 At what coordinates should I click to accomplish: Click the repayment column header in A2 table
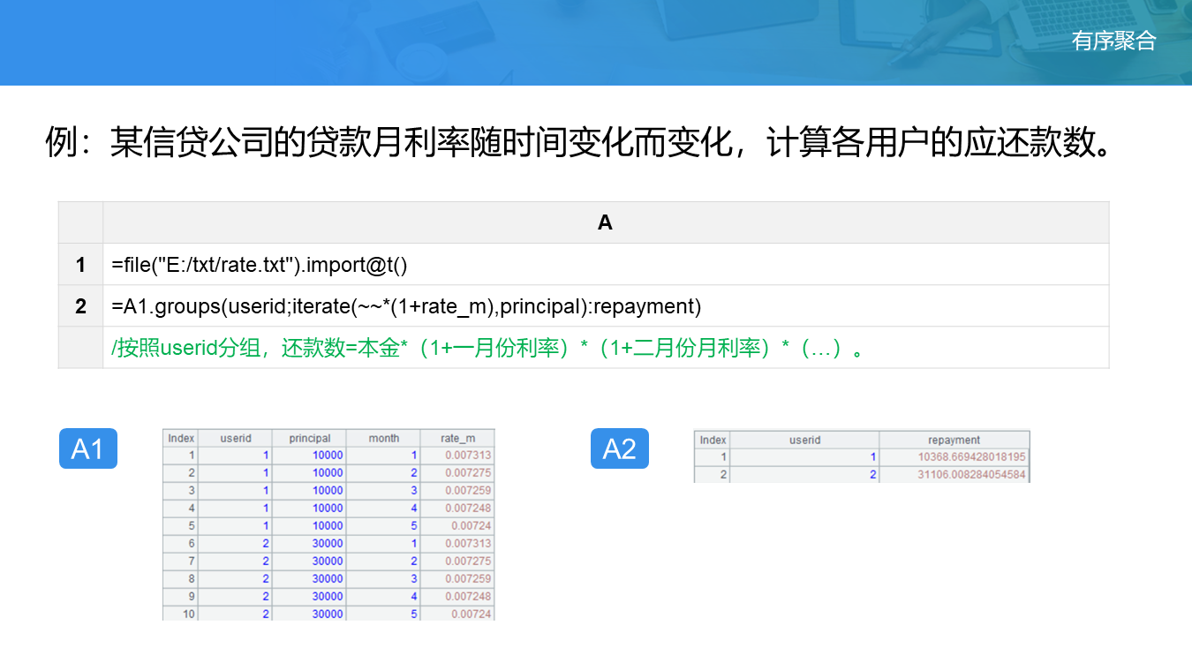pyautogui.click(x=954, y=440)
